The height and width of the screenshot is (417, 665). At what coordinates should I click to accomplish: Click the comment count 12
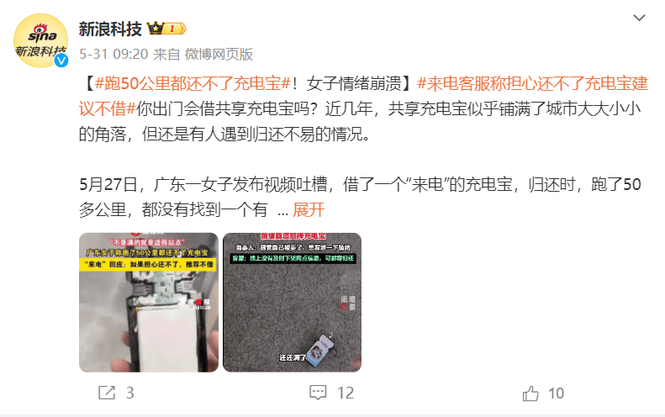coord(346,393)
